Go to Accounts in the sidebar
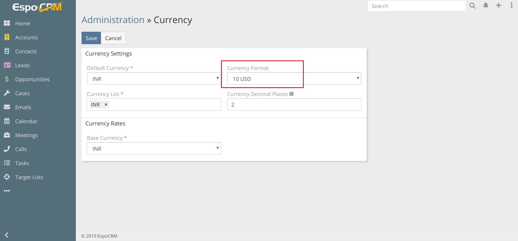Image resolution: width=518 pixels, height=241 pixels. (x=26, y=37)
